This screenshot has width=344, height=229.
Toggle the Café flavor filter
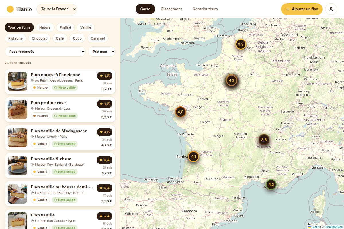click(x=60, y=38)
